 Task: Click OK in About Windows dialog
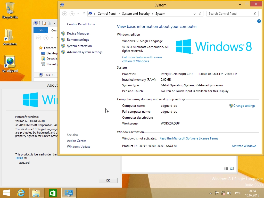[x=108, y=180]
